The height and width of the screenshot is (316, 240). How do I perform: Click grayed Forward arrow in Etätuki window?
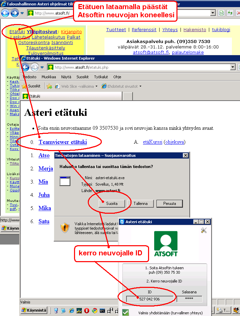34,67
